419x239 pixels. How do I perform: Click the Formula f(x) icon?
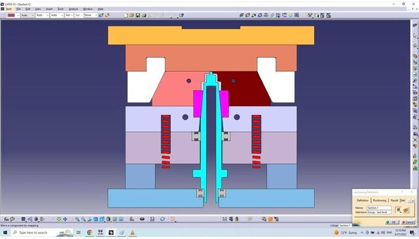(x=7, y=219)
